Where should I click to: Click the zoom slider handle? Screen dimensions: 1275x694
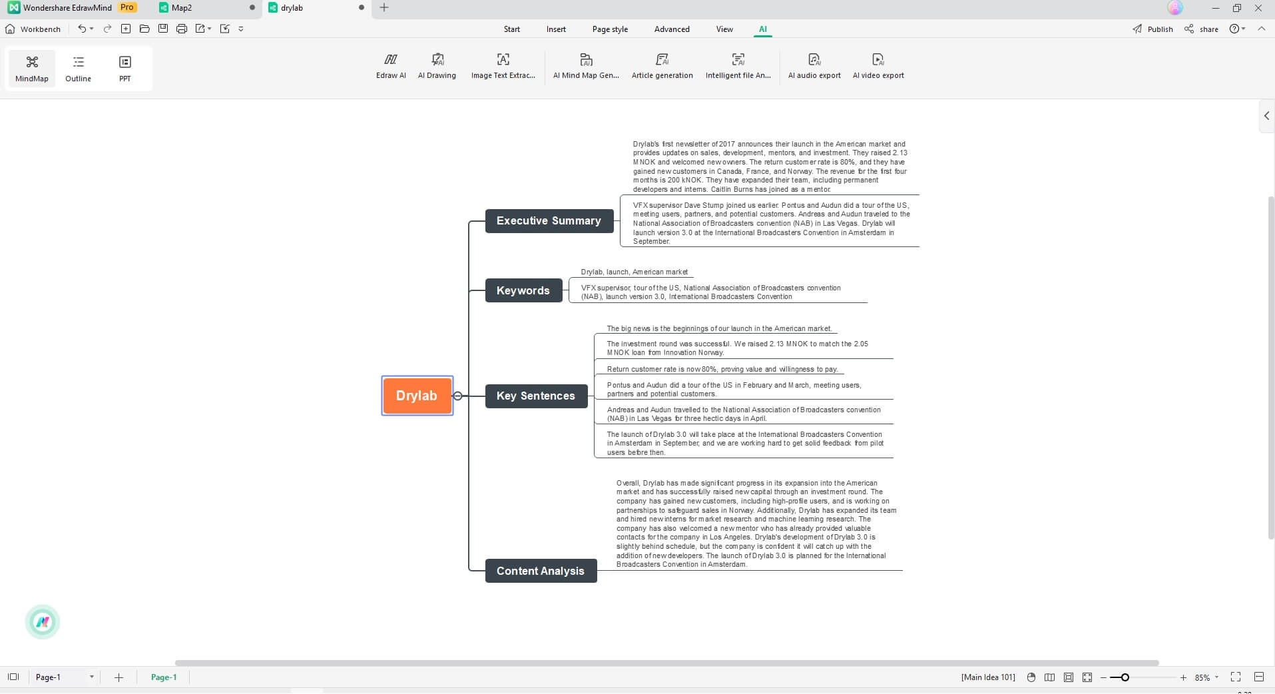[1125, 677]
